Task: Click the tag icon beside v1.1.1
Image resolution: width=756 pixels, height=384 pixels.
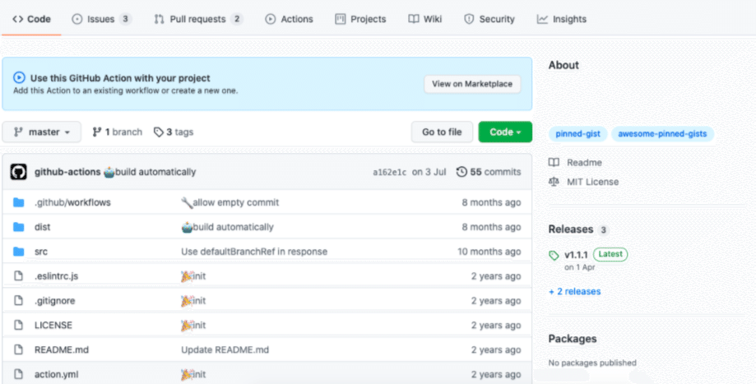Action: (x=554, y=256)
